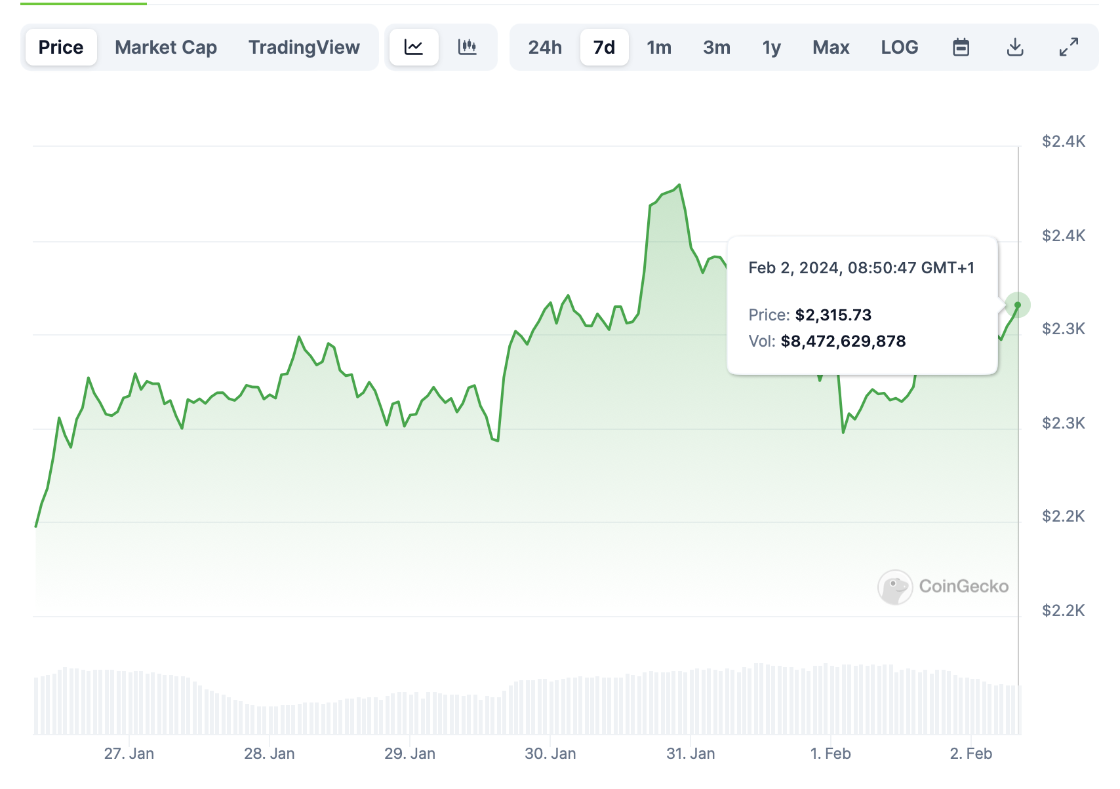Click the Jan 31 price peak on the chart

(x=679, y=185)
